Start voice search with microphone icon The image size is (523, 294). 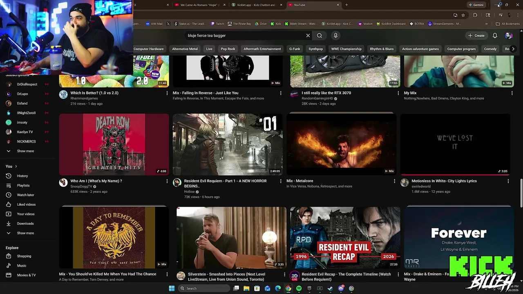click(335, 36)
